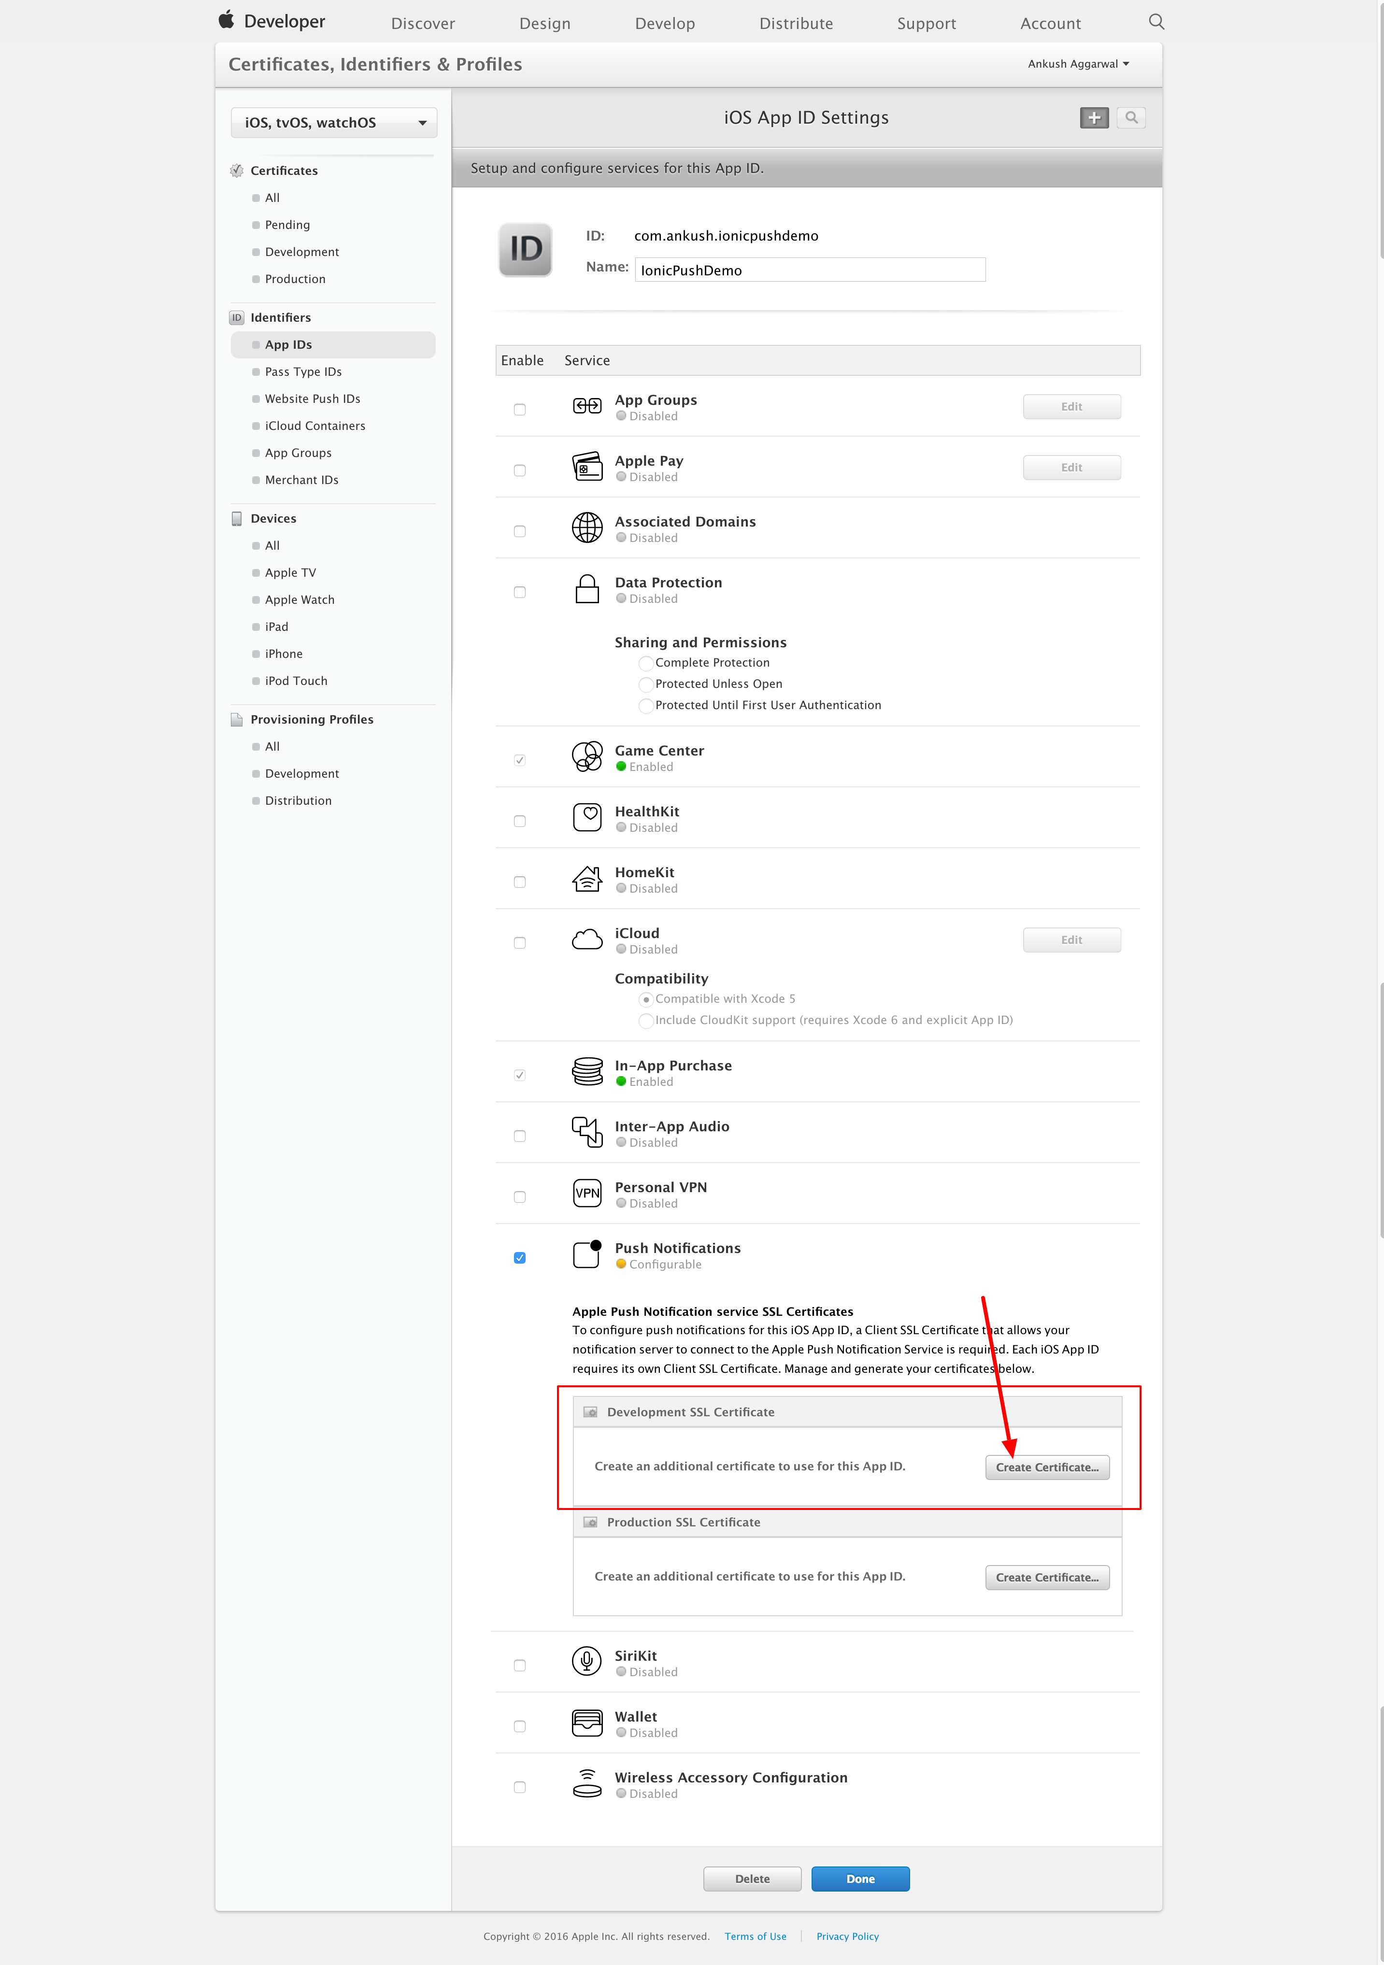Click the Development SSL Certificate header icon
This screenshot has width=1384, height=1965.
[x=591, y=1412]
